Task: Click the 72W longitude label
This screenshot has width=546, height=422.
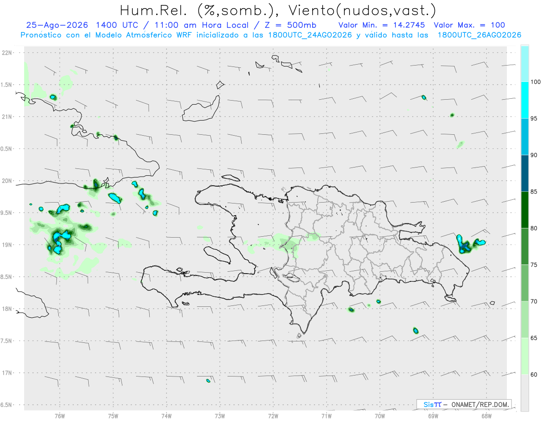Action: pos(273,416)
